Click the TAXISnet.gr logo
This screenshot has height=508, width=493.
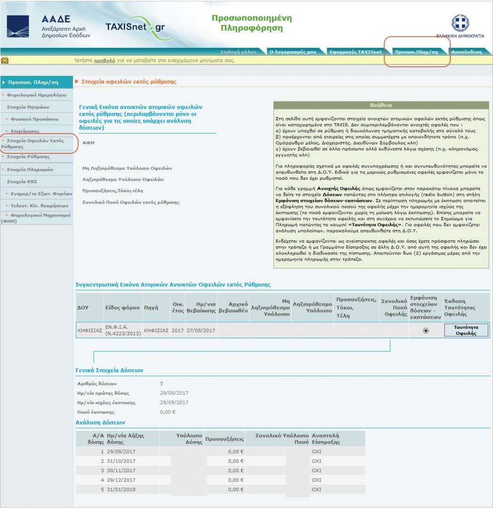point(135,26)
